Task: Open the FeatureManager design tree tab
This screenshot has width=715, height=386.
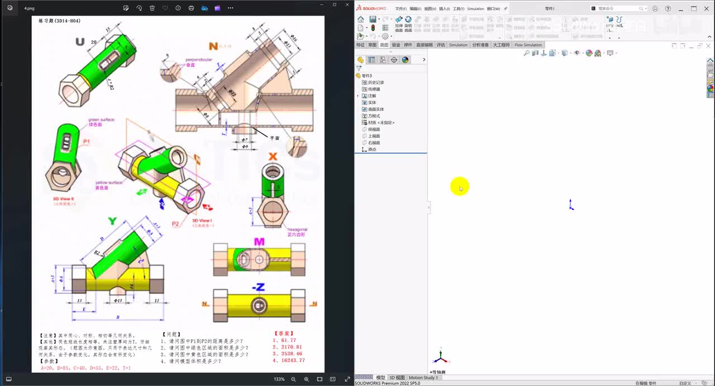Action: 360,60
